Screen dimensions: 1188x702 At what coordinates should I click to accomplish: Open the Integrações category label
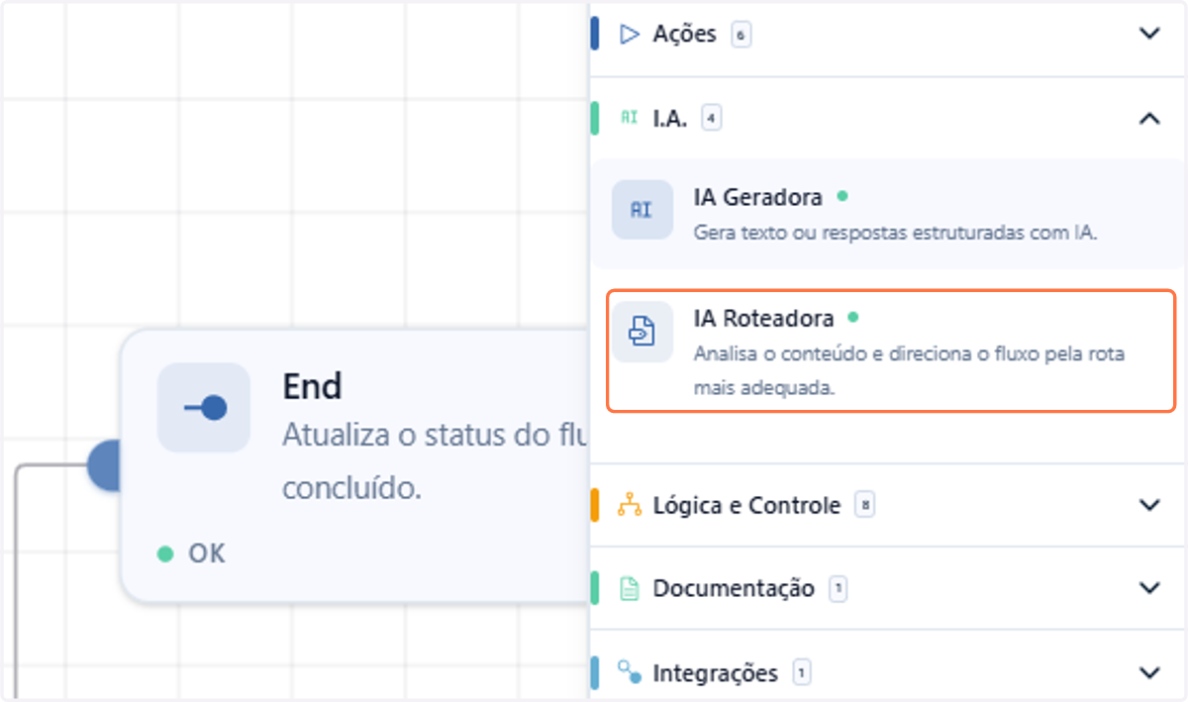coord(715,673)
